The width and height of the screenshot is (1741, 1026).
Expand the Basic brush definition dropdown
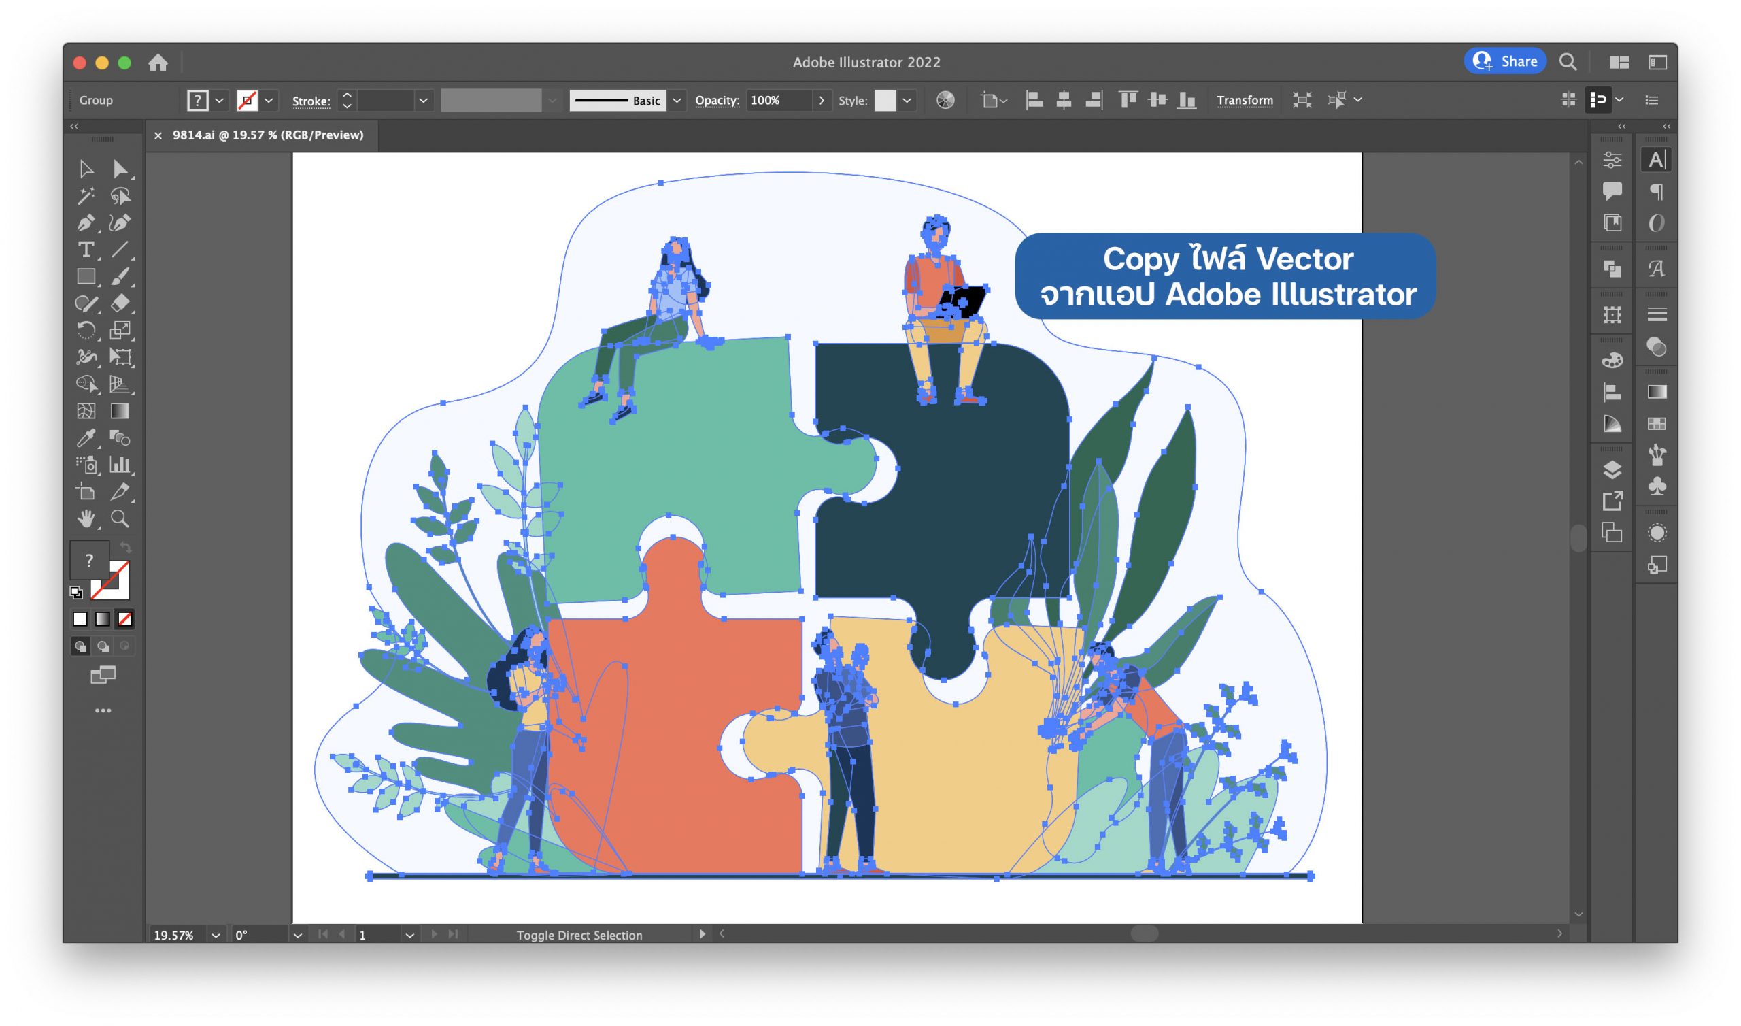[x=677, y=100]
